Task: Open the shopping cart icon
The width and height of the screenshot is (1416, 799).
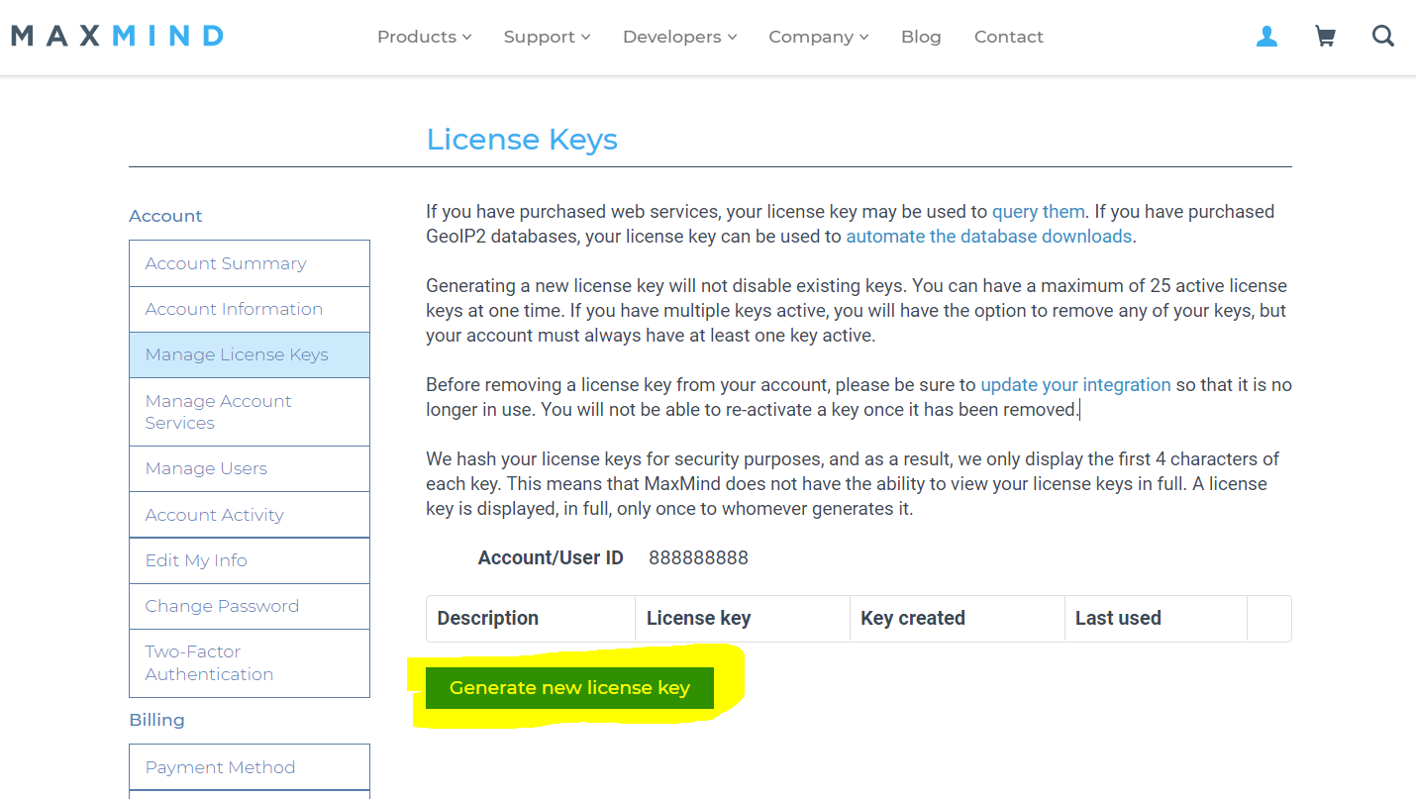Action: (x=1325, y=37)
